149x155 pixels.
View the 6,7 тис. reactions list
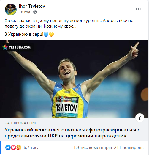coord(31,148)
